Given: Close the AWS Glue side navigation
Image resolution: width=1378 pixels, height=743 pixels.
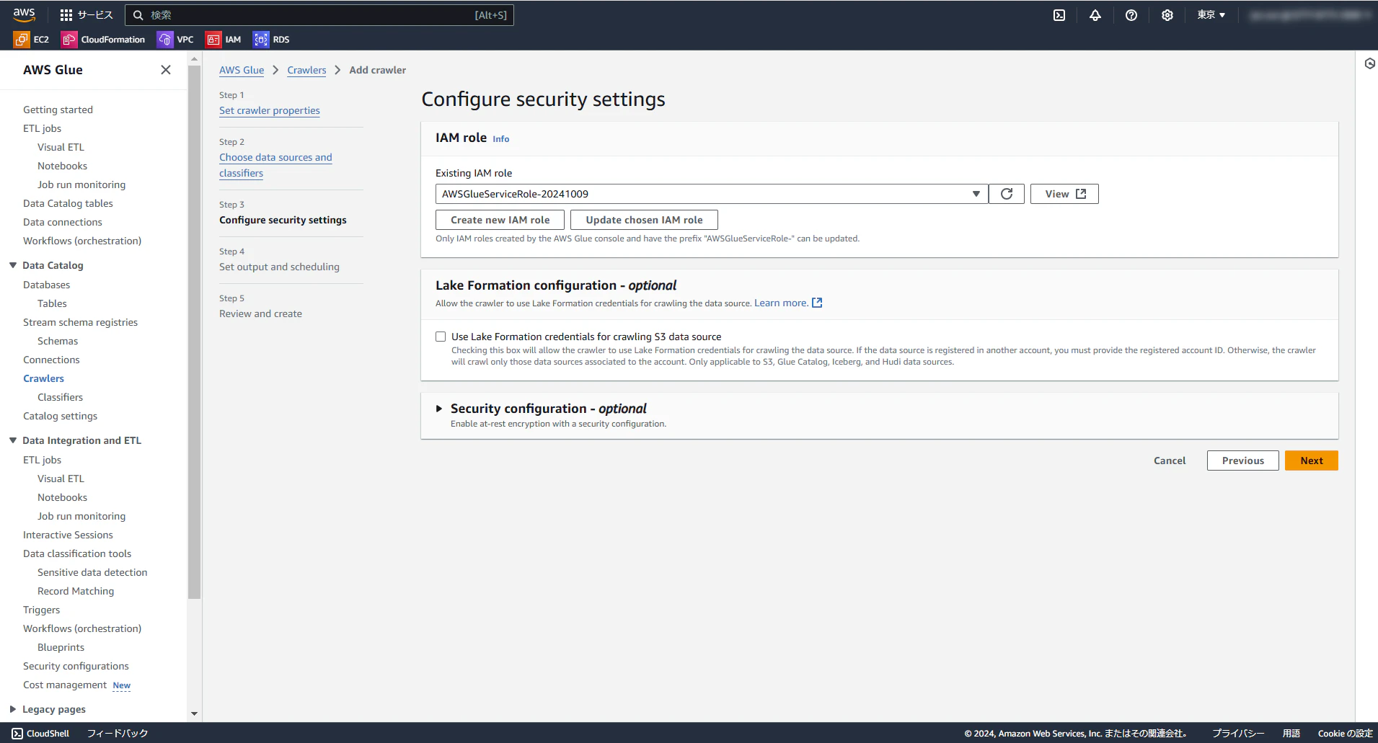Looking at the screenshot, I should [166, 70].
